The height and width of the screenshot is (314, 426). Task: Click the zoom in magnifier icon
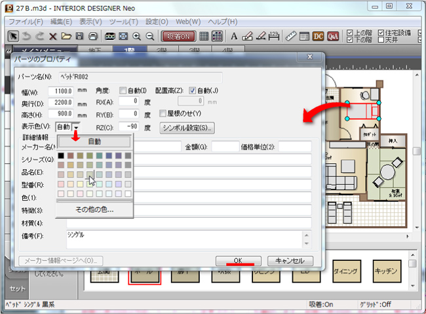point(136,35)
